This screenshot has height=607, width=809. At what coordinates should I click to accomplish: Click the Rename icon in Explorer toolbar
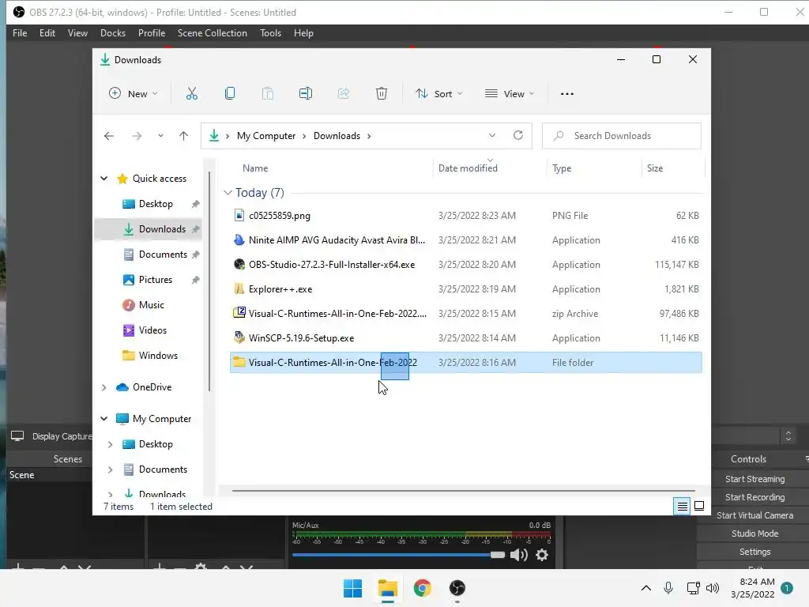click(306, 93)
